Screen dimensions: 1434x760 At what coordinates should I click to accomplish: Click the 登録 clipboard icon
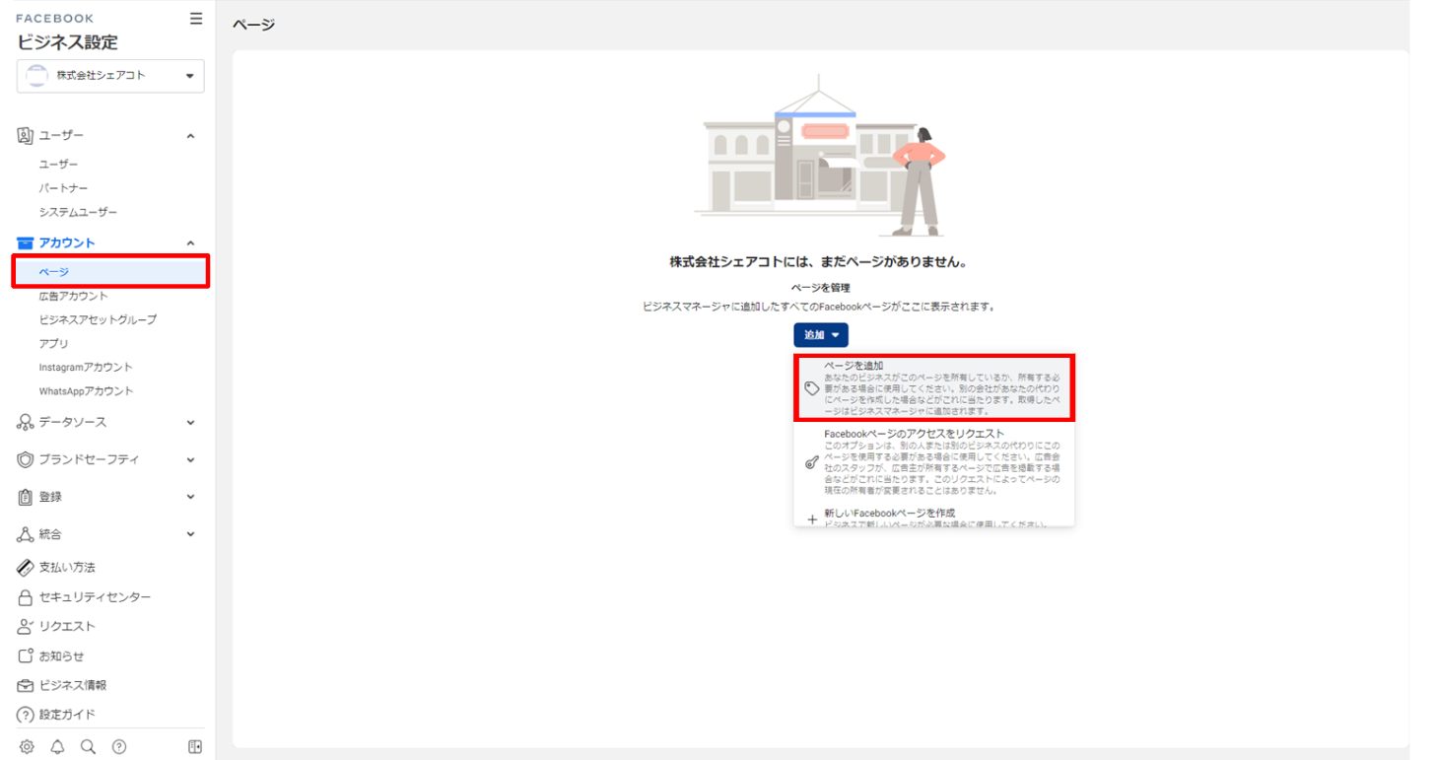point(26,497)
